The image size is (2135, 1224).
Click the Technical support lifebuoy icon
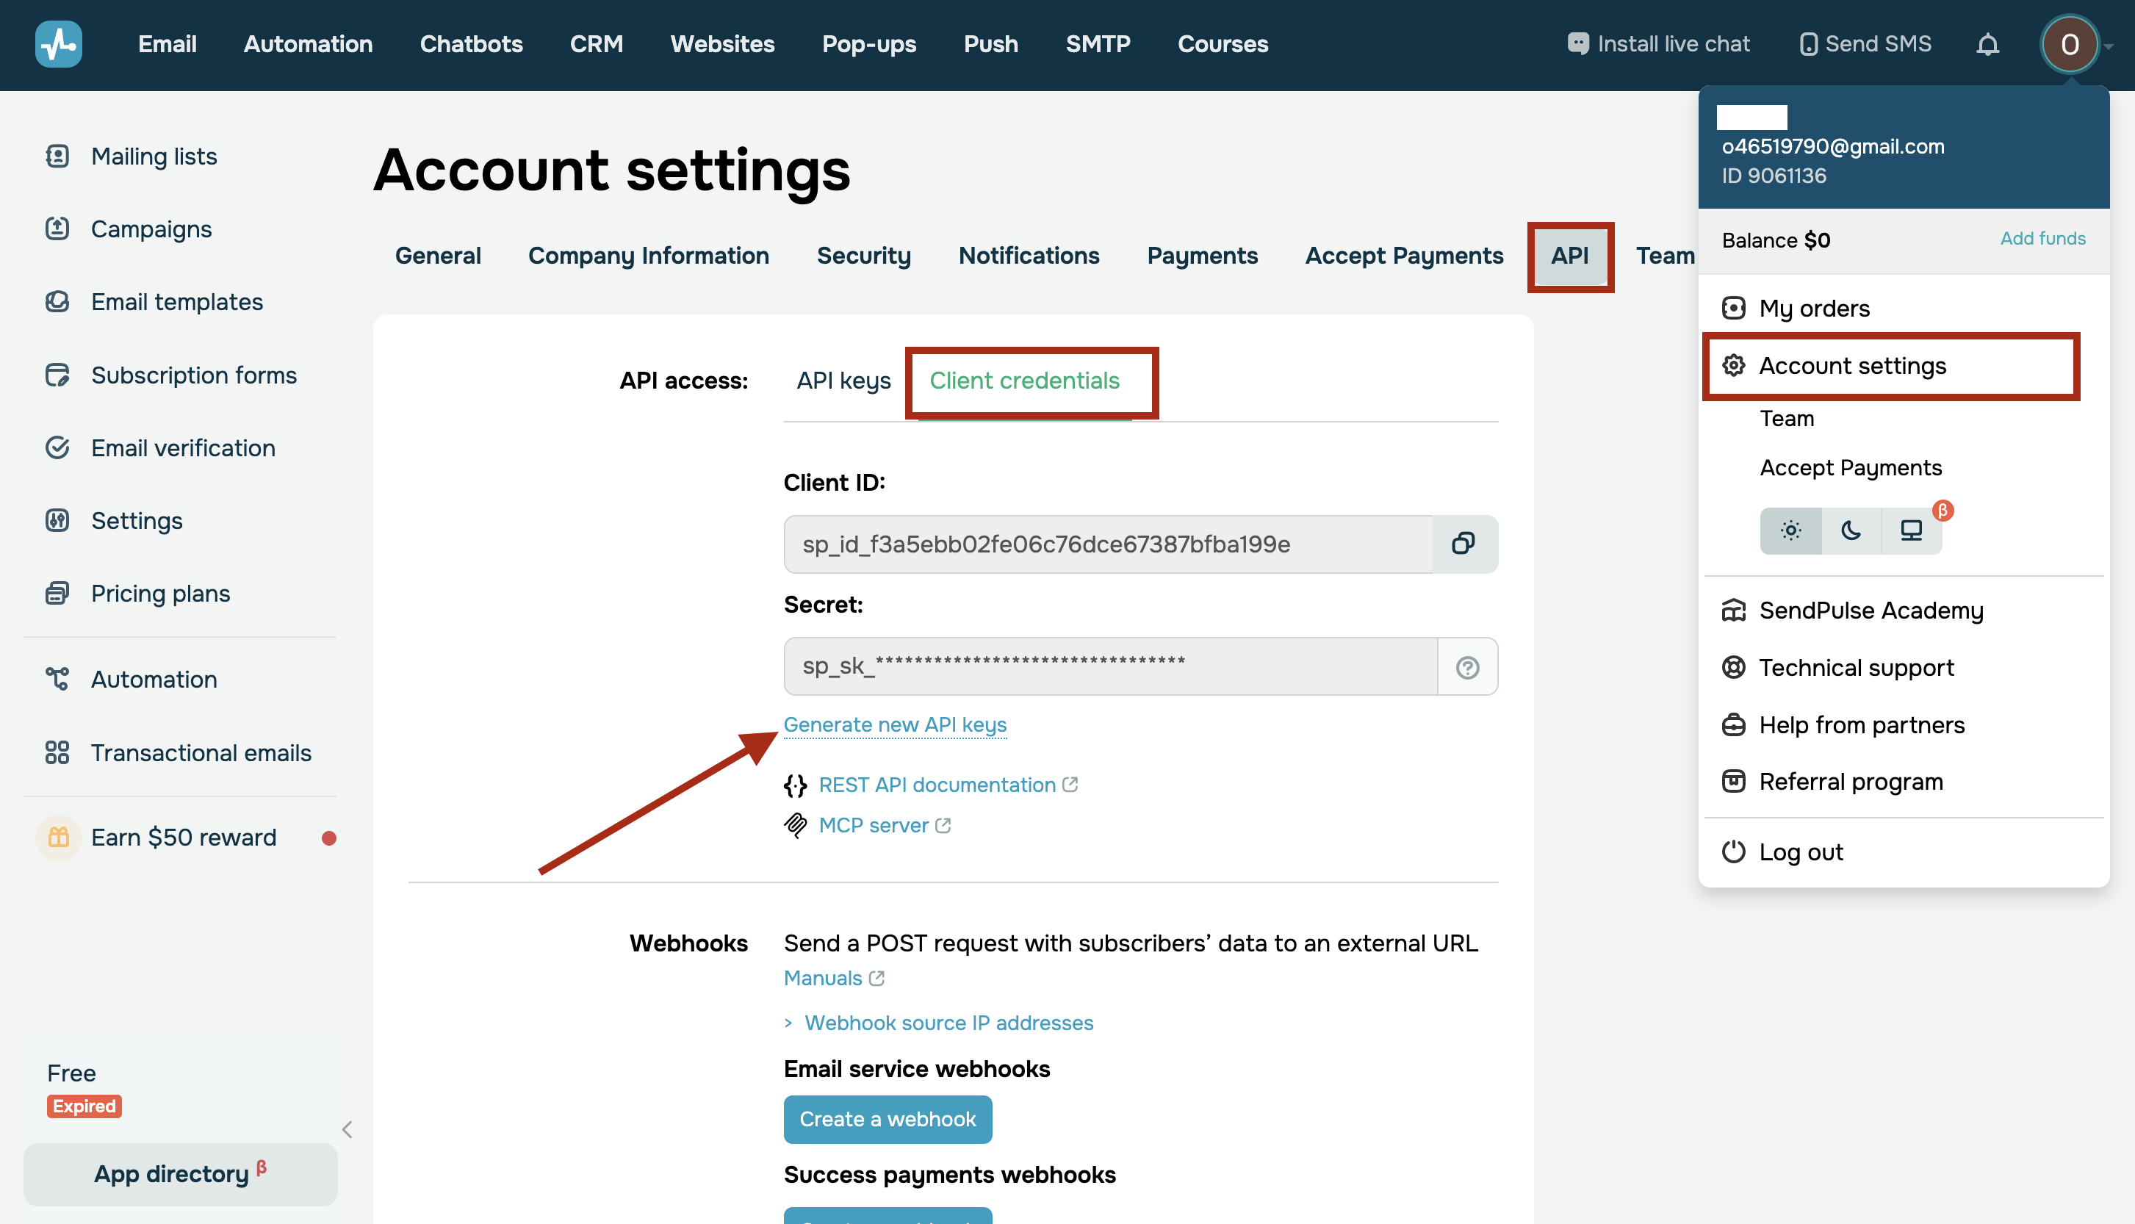click(x=1732, y=668)
